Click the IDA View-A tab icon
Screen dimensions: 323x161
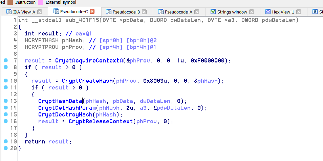click(9, 12)
